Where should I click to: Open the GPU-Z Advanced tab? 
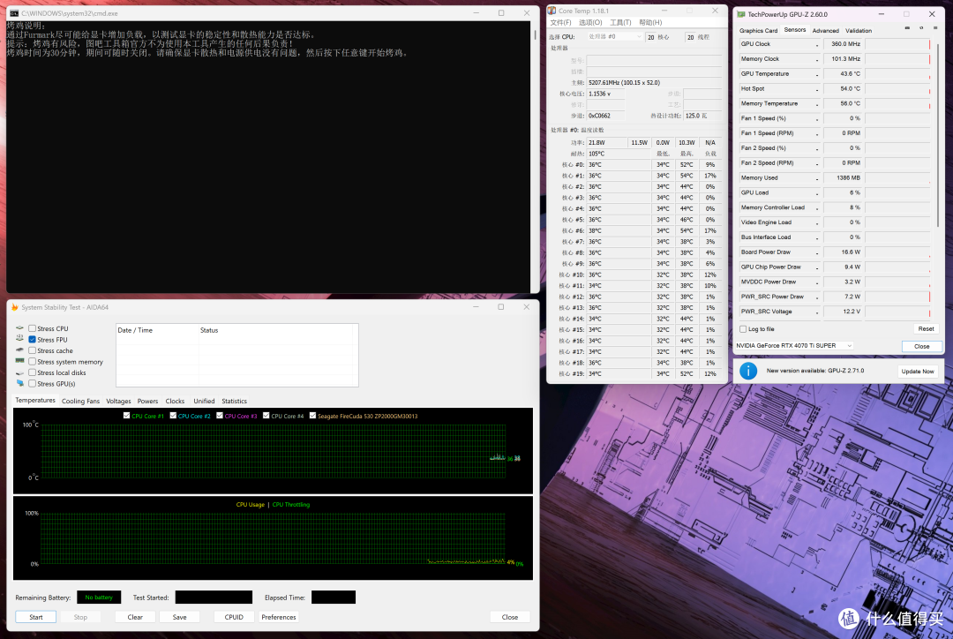[825, 30]
